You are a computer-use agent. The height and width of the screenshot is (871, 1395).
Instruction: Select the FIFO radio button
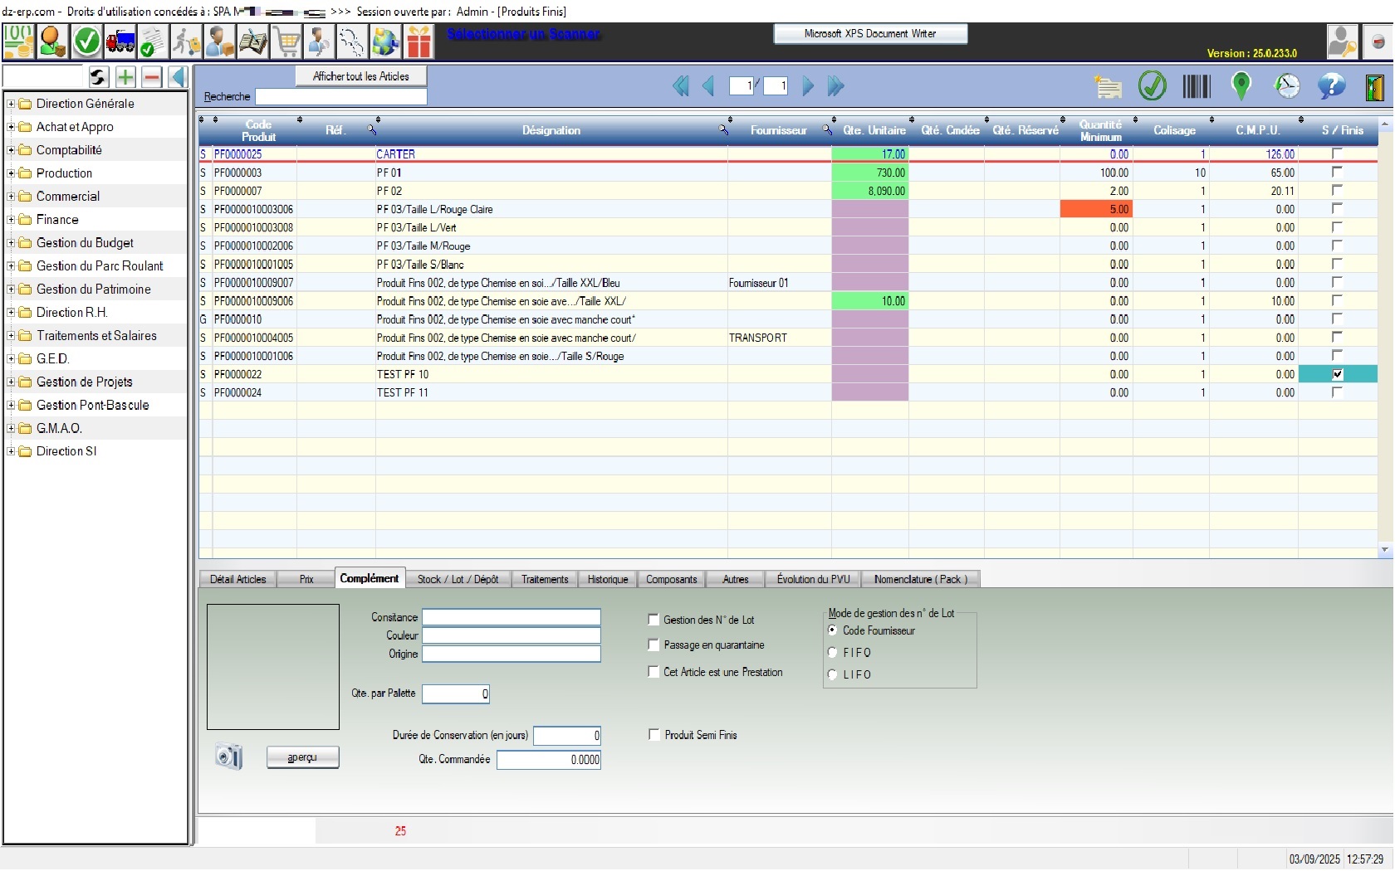(833, 653)
